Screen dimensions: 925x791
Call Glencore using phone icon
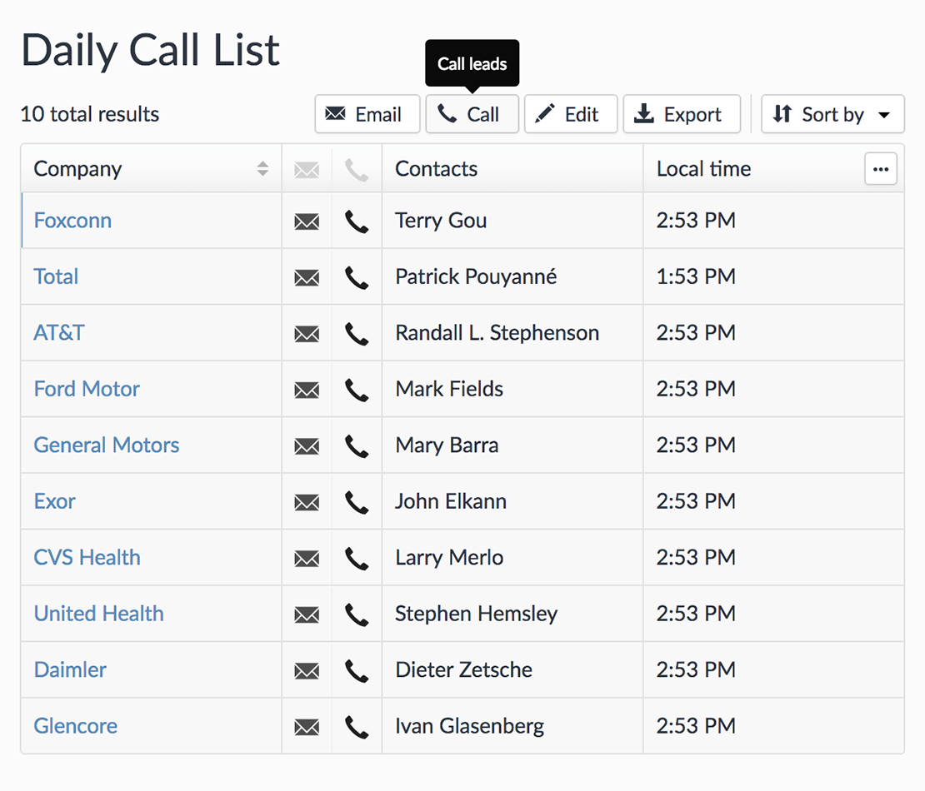tap(357, 728)
